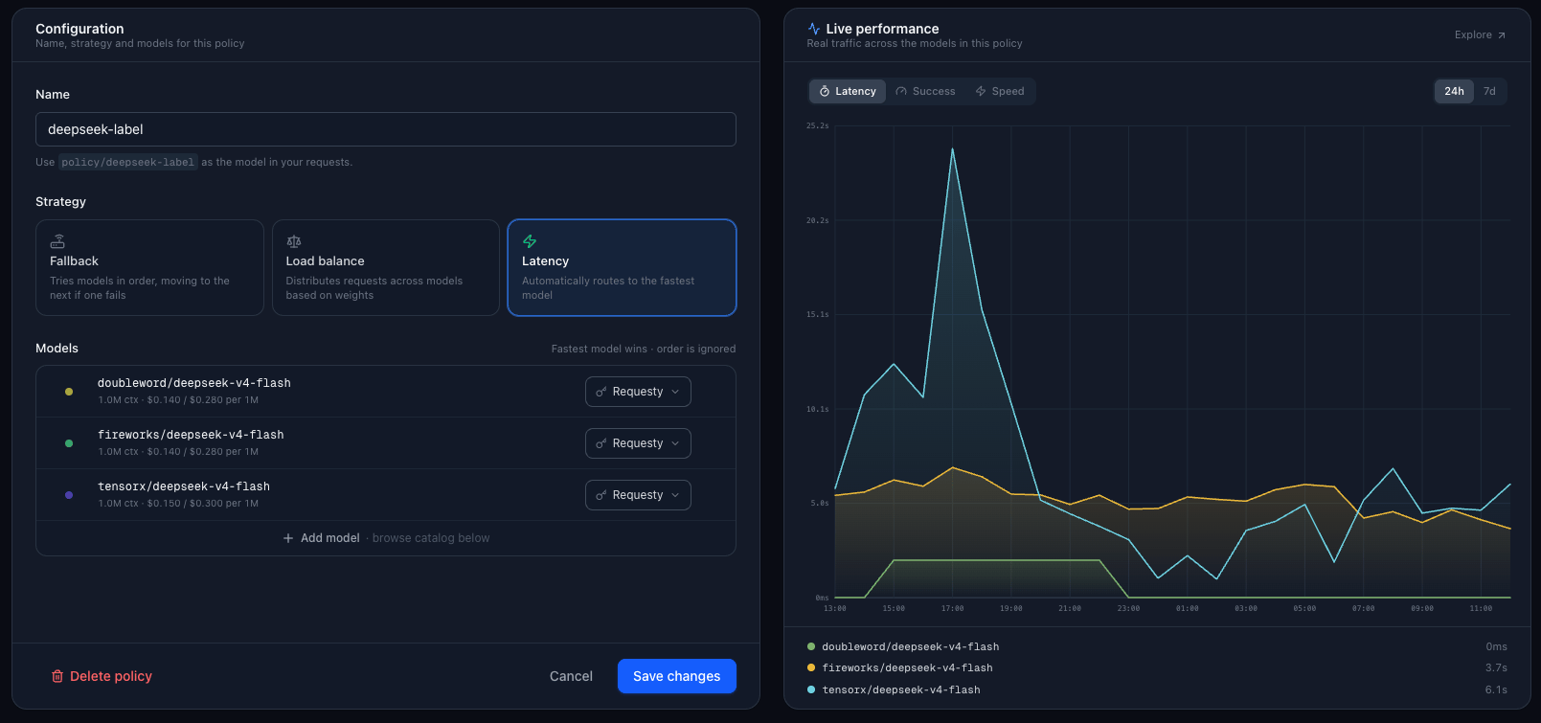Click the key icon in tensorx's Requesty selector

(x=601, y=495)
